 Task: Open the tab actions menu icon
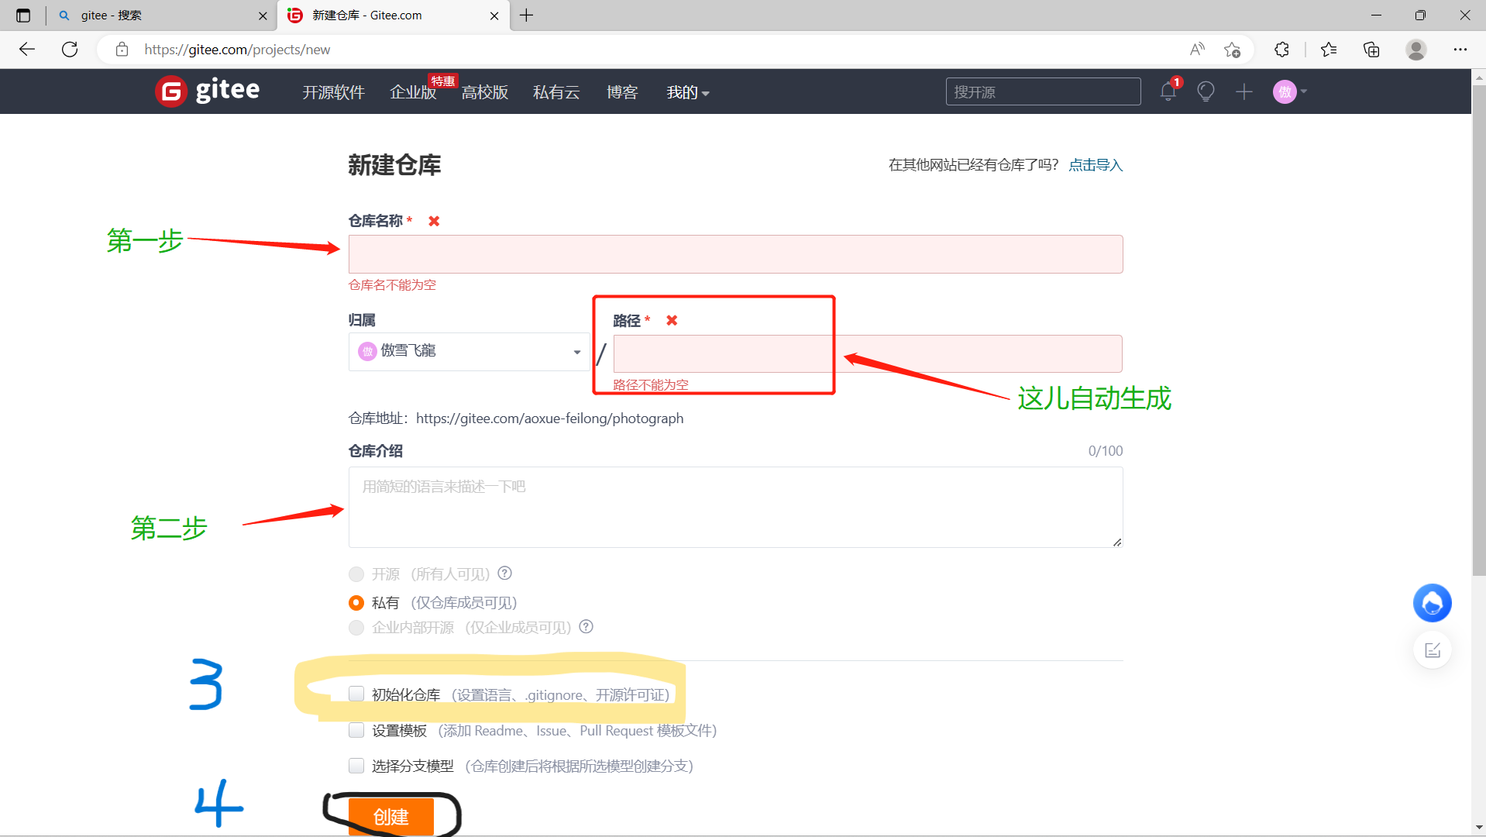[x=23, y=15]
